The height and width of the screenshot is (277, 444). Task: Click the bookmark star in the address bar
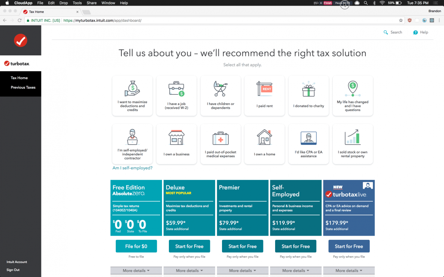tap(401, 20)
